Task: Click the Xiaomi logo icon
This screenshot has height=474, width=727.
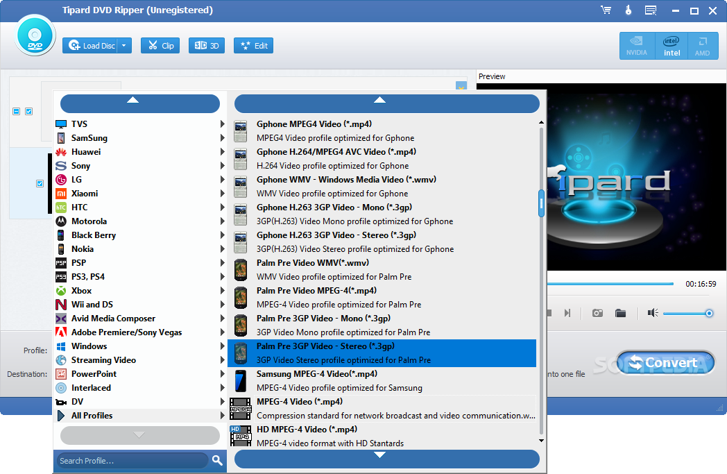Action: pyautogui.click(x=61, y=194)
